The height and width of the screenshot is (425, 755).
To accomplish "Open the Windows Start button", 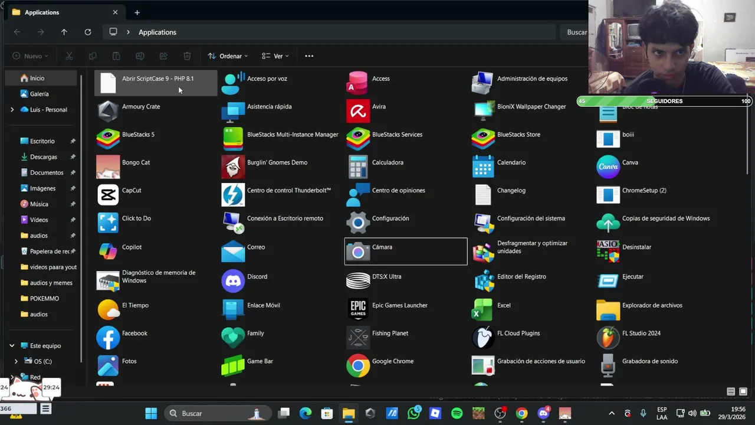I will pyautogui.click(x=151, y=413).
